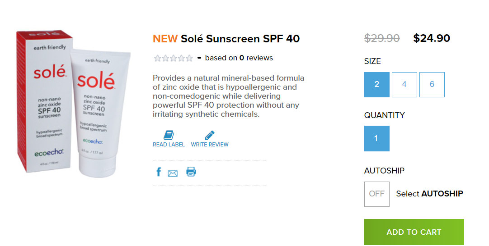
Task: Click the pencil icon above Write Review
Action: (210, 135)
